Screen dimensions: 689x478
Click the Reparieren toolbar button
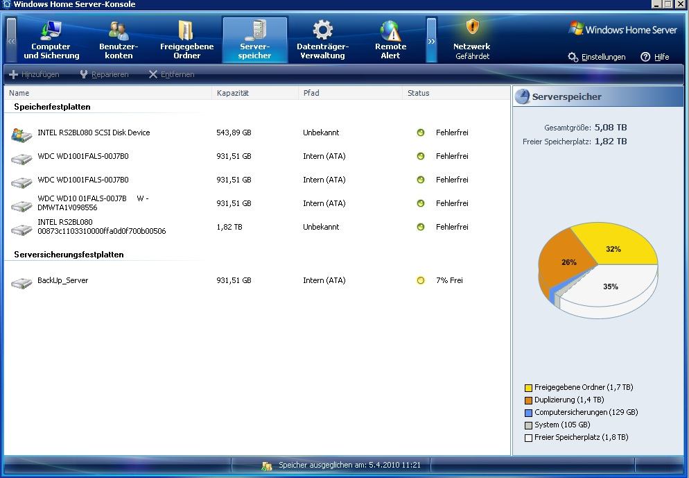[x=104, y=74]
